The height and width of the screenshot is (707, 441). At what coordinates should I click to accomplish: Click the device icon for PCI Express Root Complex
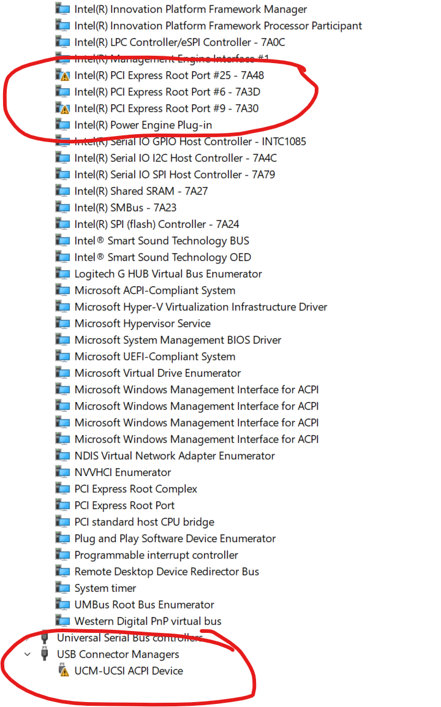pyautogui.click(x=63, y=488)
